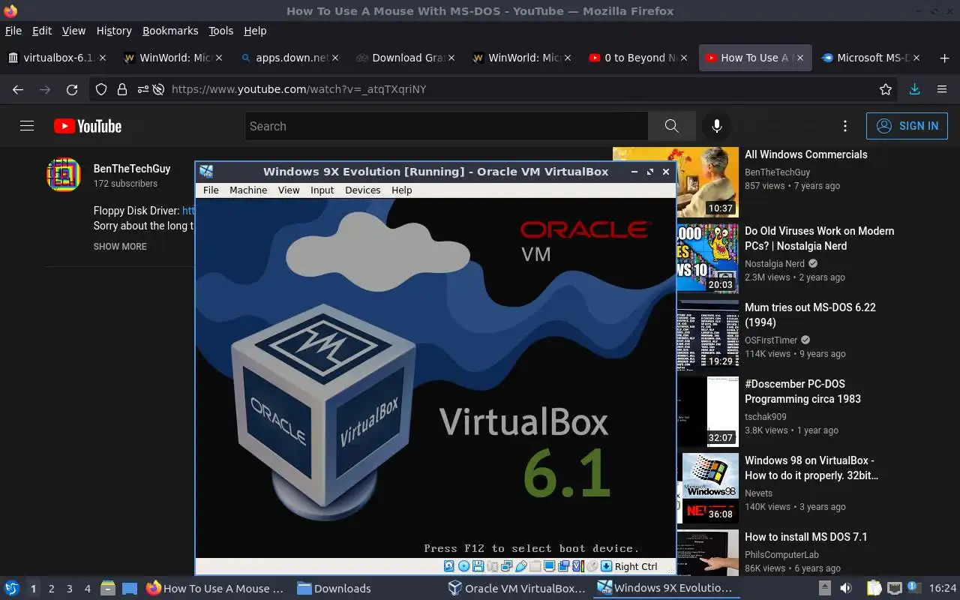Go back to previous page

18,89
